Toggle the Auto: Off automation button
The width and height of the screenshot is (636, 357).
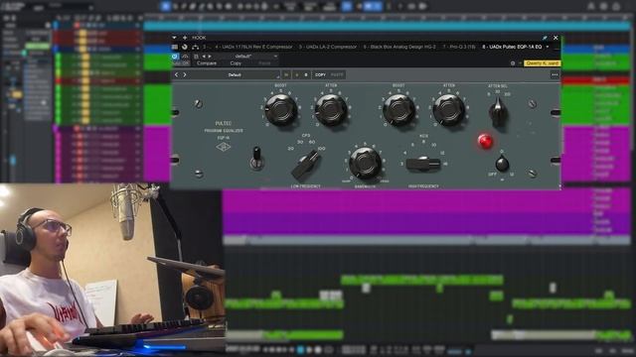[x=181, y=63]
